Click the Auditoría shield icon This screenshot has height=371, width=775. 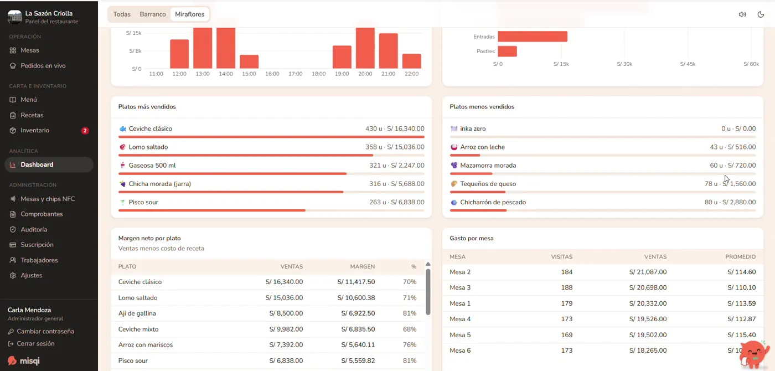13,229
